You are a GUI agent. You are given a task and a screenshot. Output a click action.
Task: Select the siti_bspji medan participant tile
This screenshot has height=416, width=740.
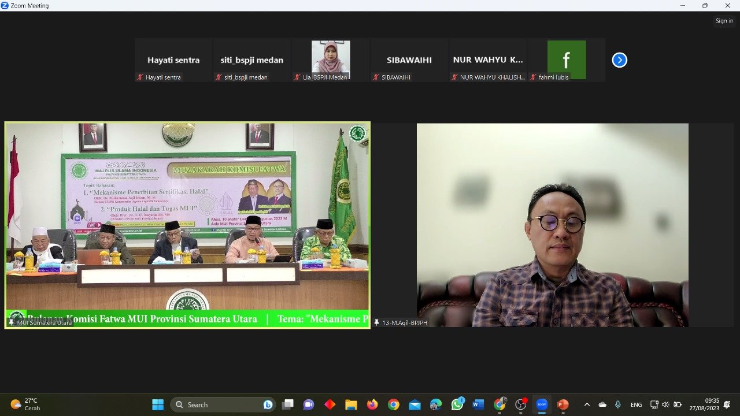point(252,60)
